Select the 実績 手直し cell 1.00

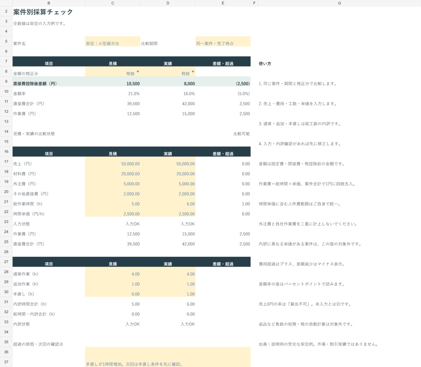168,292
